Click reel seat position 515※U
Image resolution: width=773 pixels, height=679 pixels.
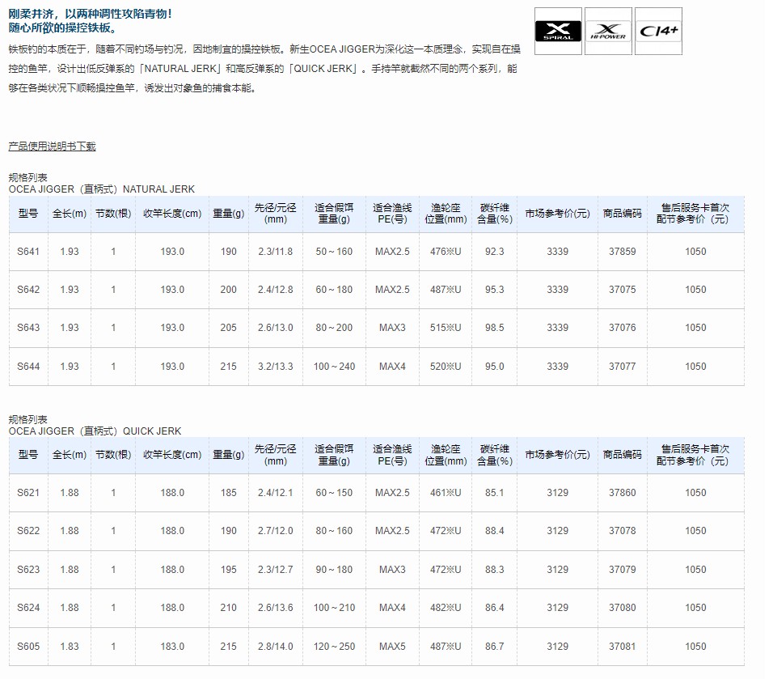pos(446,328)
